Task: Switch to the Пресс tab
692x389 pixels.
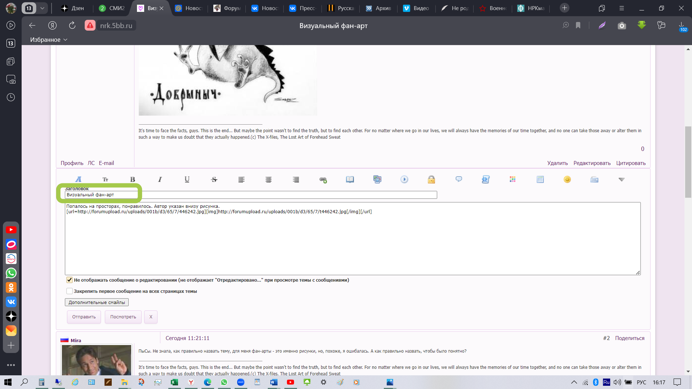Action: [303, 8]
